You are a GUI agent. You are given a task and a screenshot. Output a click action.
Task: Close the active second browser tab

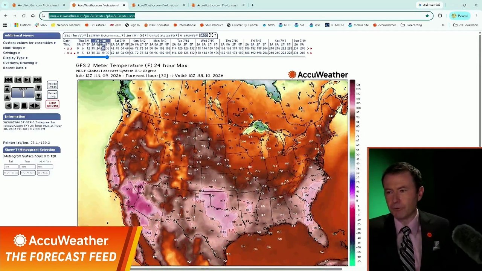coord(124,5)
